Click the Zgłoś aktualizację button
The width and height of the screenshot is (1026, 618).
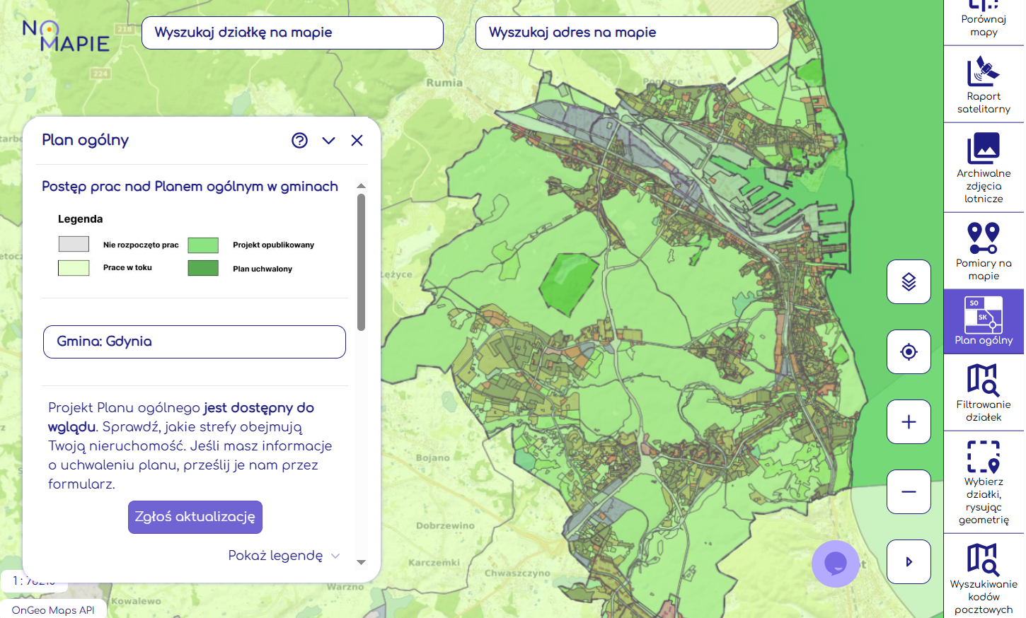(195, 517)
